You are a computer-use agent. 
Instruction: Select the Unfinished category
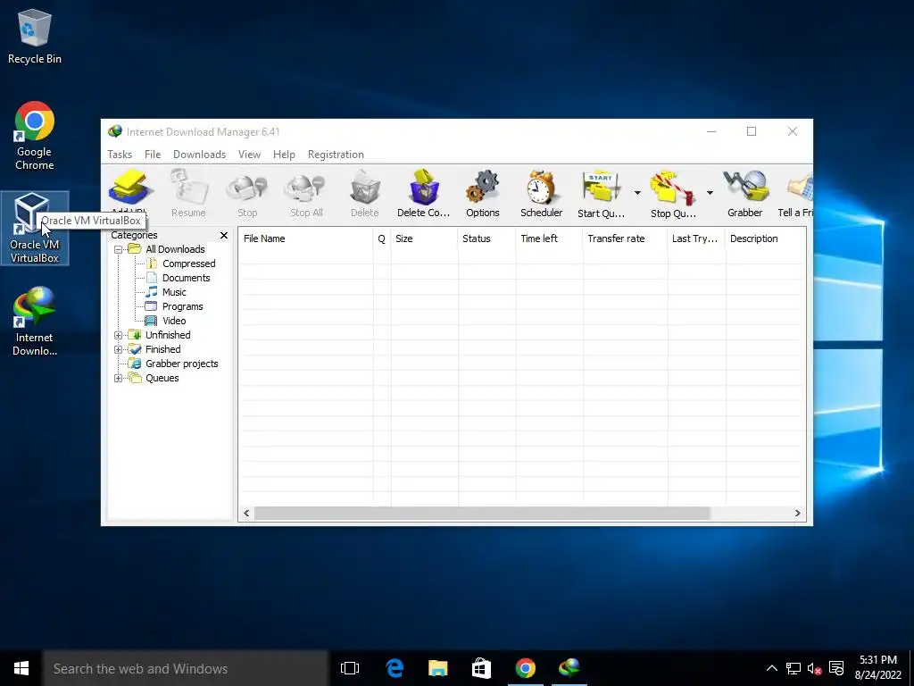coord(168,335)
